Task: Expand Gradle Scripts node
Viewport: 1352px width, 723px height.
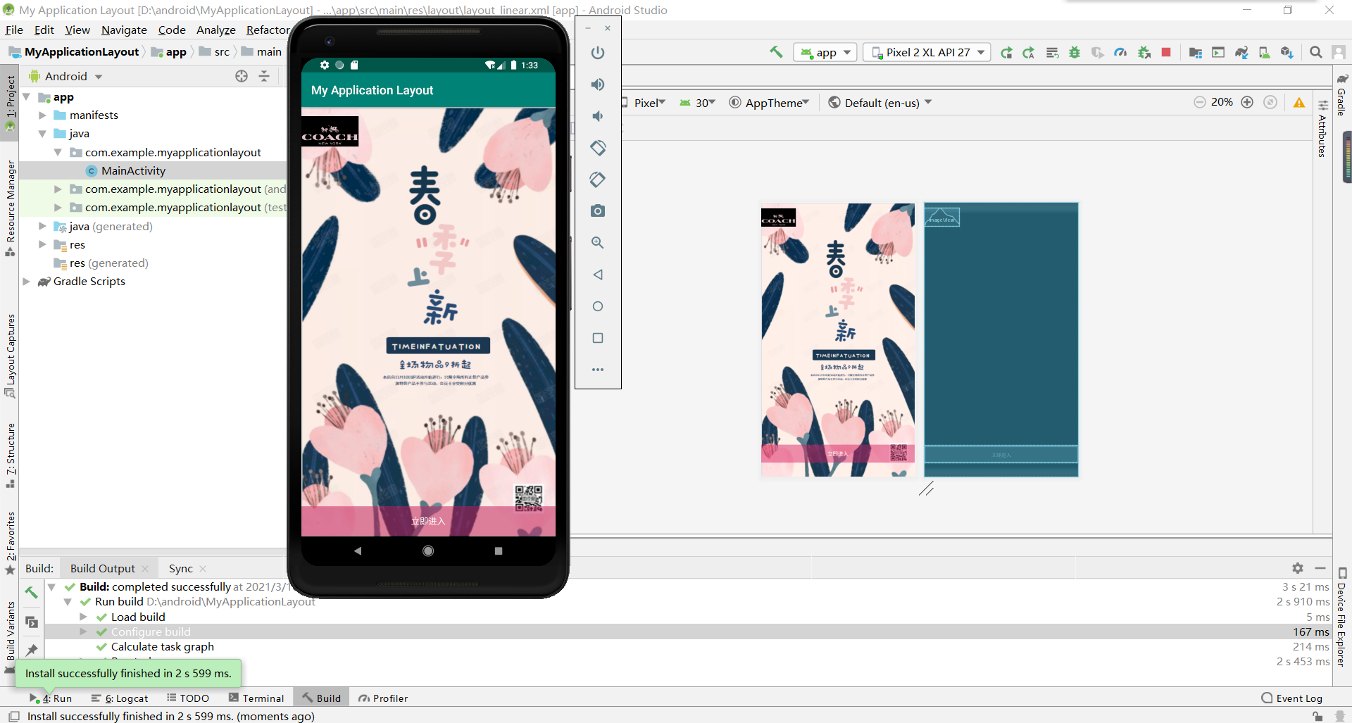Action: 27,282
